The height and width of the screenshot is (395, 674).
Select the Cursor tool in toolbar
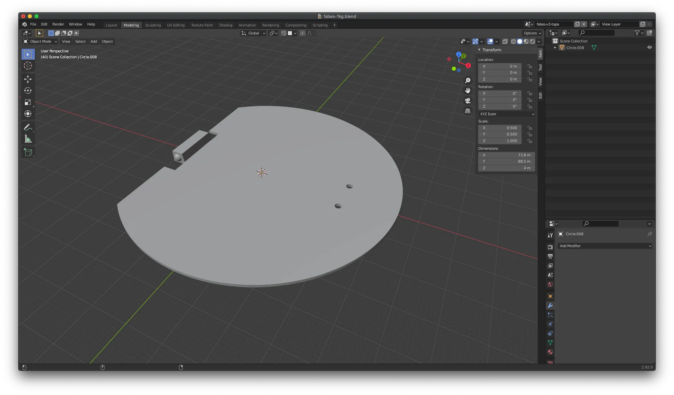pyautogui.click(x=28, y=66)
